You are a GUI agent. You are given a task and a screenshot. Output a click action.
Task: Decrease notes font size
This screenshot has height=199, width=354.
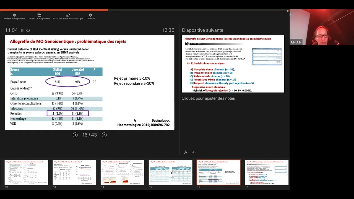[x=194, y=152]
